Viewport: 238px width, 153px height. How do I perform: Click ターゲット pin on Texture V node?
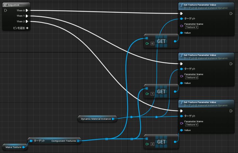coord(181,116)
